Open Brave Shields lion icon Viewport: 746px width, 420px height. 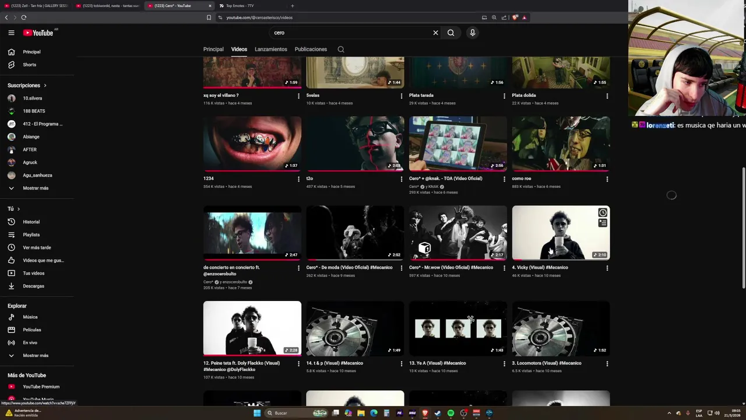pyautogui.click(x=515, y=17)
